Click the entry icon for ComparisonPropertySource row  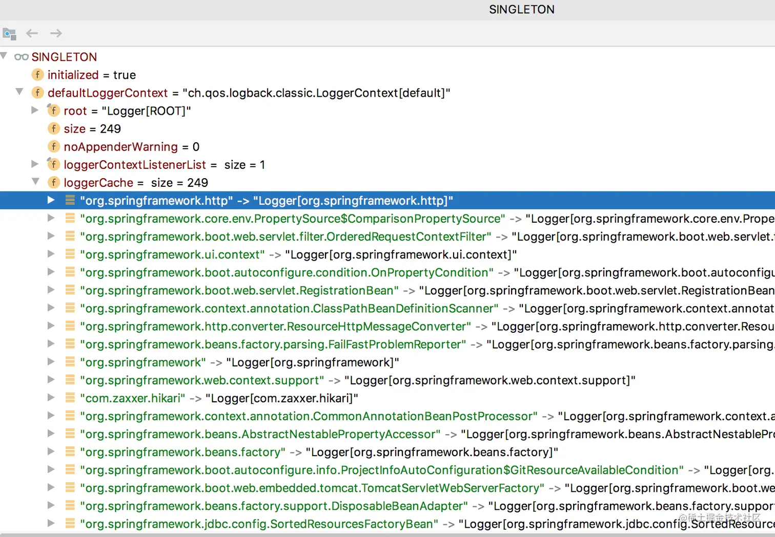coord(70,218)
